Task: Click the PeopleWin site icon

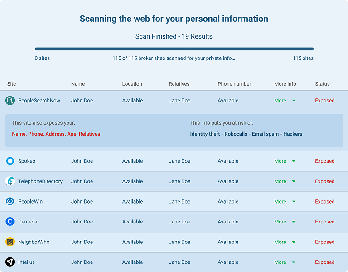Action: coord(10,201)
